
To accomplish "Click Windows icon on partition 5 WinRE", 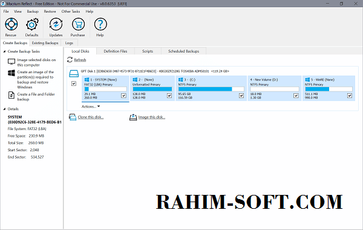I will point(307,79).
